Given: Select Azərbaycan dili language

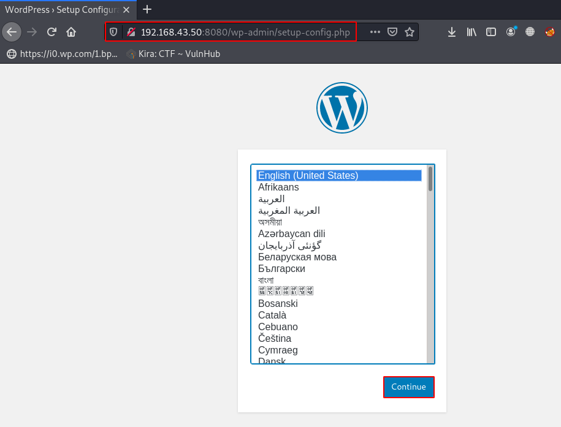Looking at the screenshot, I should click(x=339, y=234).
